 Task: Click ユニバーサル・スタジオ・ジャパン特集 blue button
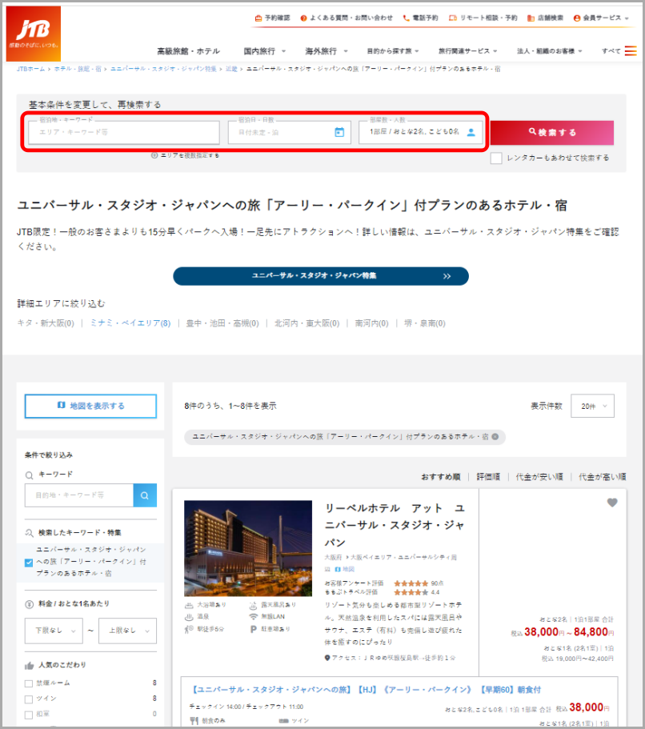pyautogui.click(x=321, y=276)
